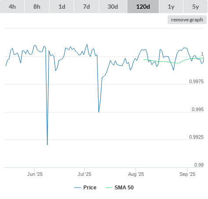Click the Aug '25 axis label
This screenshot has width=208, height=199.
pyautogui.click(x=136, y=174)
